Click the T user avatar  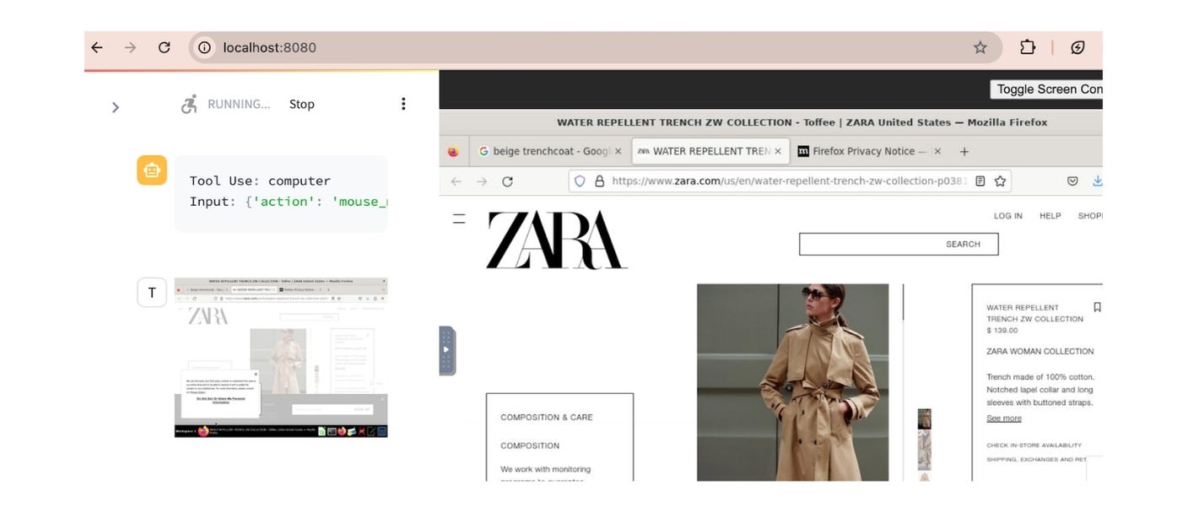click(x=151, y=293)
